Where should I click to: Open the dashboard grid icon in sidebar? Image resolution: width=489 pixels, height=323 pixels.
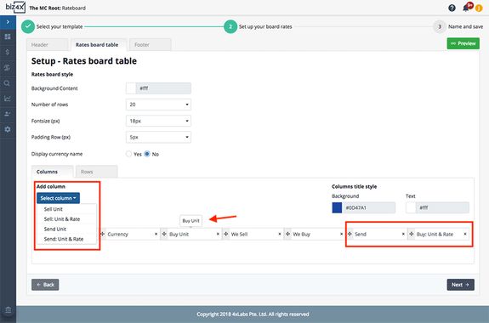[x=8, y=37]
